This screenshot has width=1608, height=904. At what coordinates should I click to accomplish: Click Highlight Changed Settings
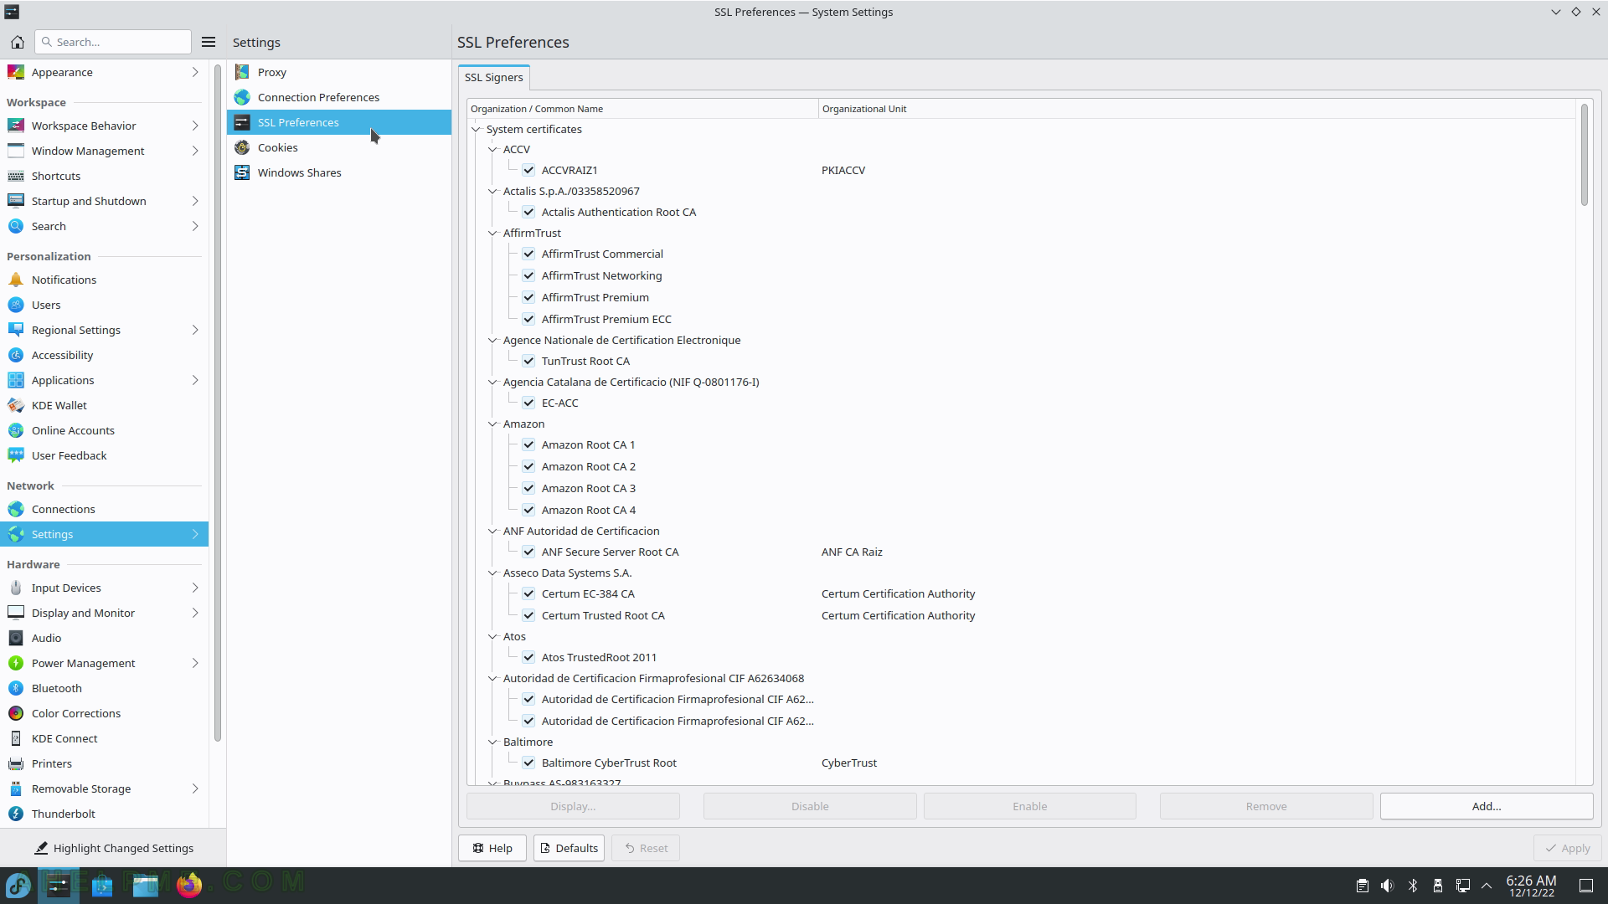click(113, 848)
